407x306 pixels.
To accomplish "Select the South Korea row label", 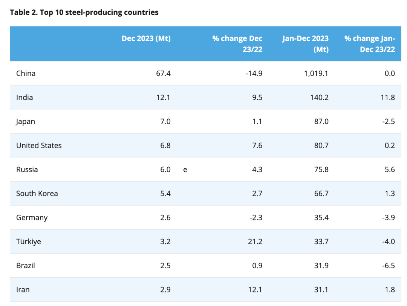I will pyautogui.click(x=37, y=194).
